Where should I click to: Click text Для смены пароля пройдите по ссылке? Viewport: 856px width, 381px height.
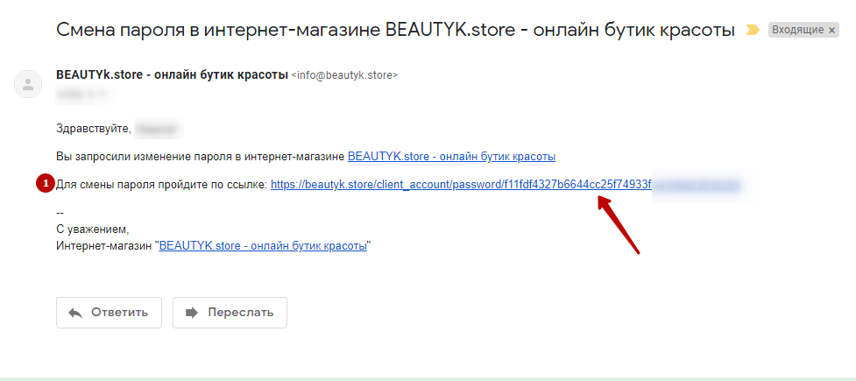point(161,186)
